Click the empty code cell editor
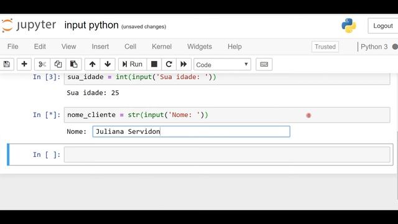The image size is (398, 224). [227, 154]
